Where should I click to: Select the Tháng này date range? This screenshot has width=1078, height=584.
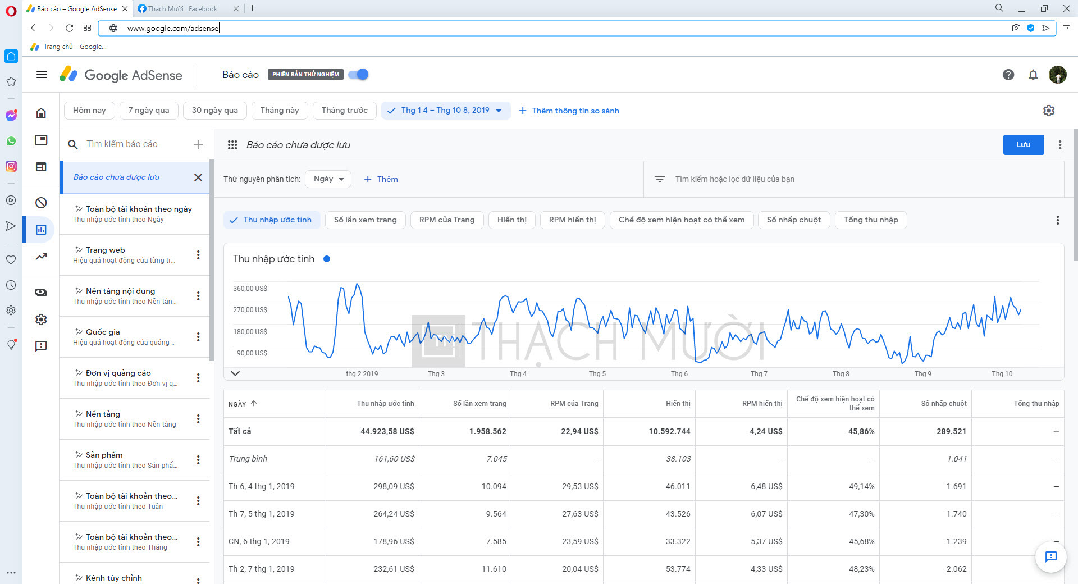[280, 111]
